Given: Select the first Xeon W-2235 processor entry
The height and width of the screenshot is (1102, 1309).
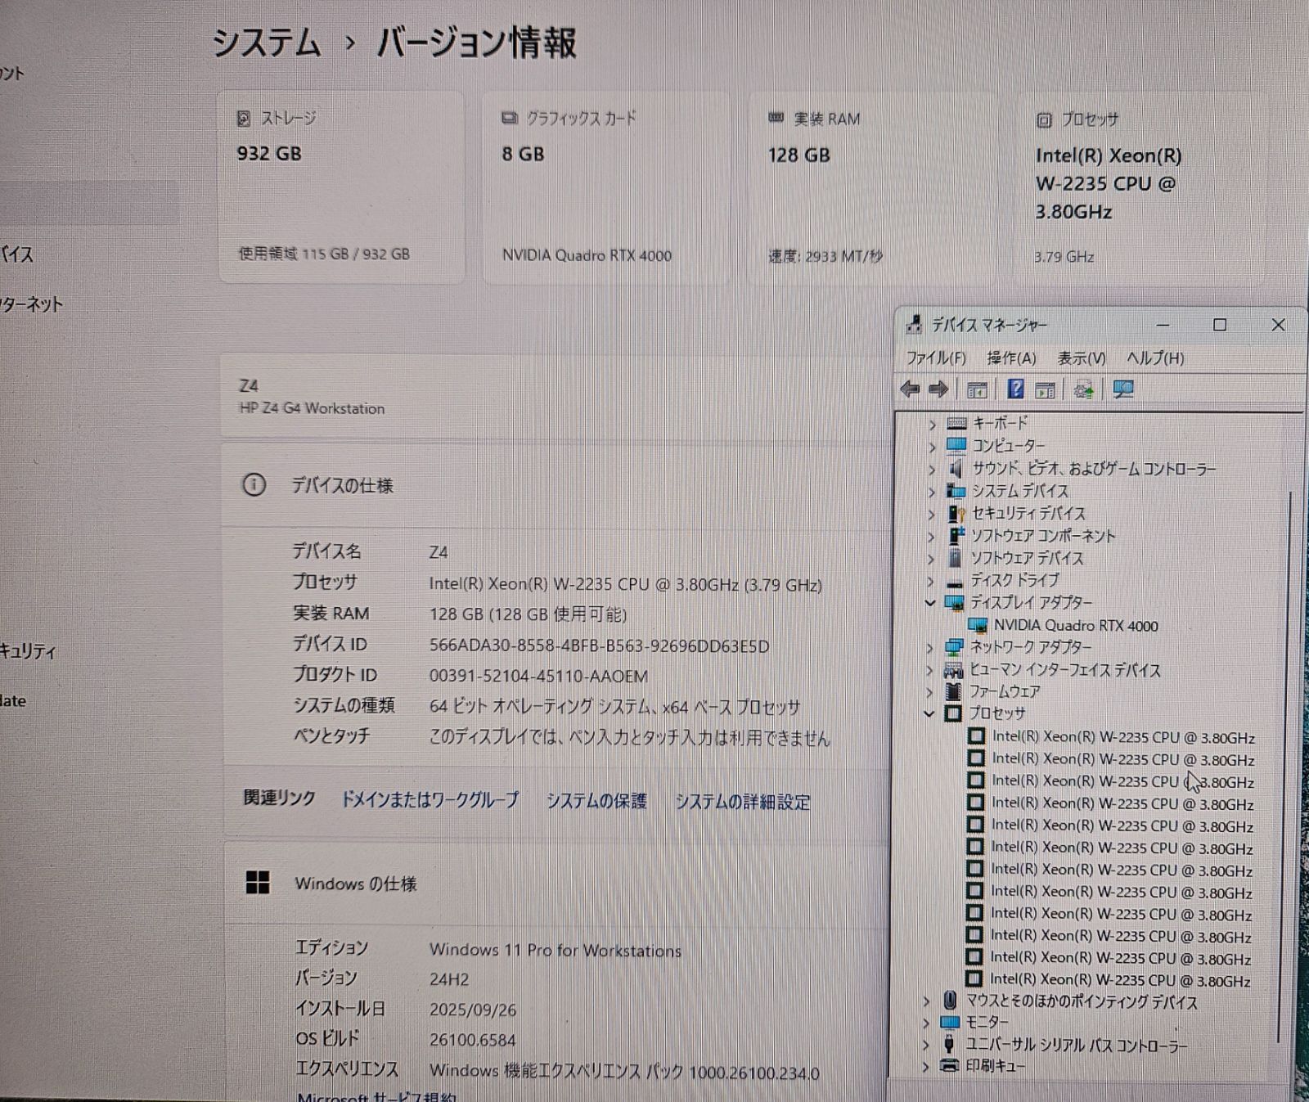Looking at the screenshot, I should point(1104,737).
